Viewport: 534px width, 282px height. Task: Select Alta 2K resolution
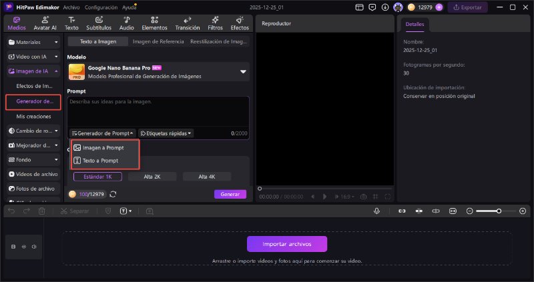(x=152, y=177)
